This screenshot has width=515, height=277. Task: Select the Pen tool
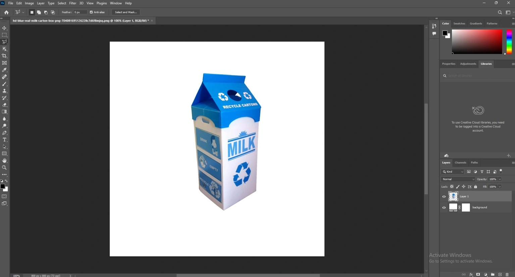[x=4, y=133]
